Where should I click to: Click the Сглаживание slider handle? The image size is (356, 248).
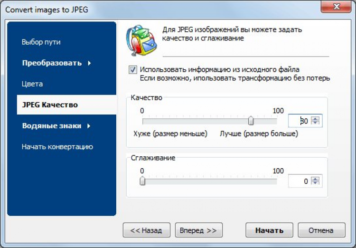coord(142,181)
